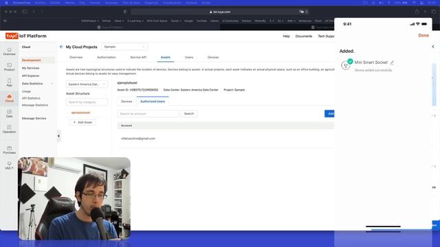The width and height of the screenshot is (440, 247).
Task: Click Safari back navigation arrow
Action: point(34,12)
